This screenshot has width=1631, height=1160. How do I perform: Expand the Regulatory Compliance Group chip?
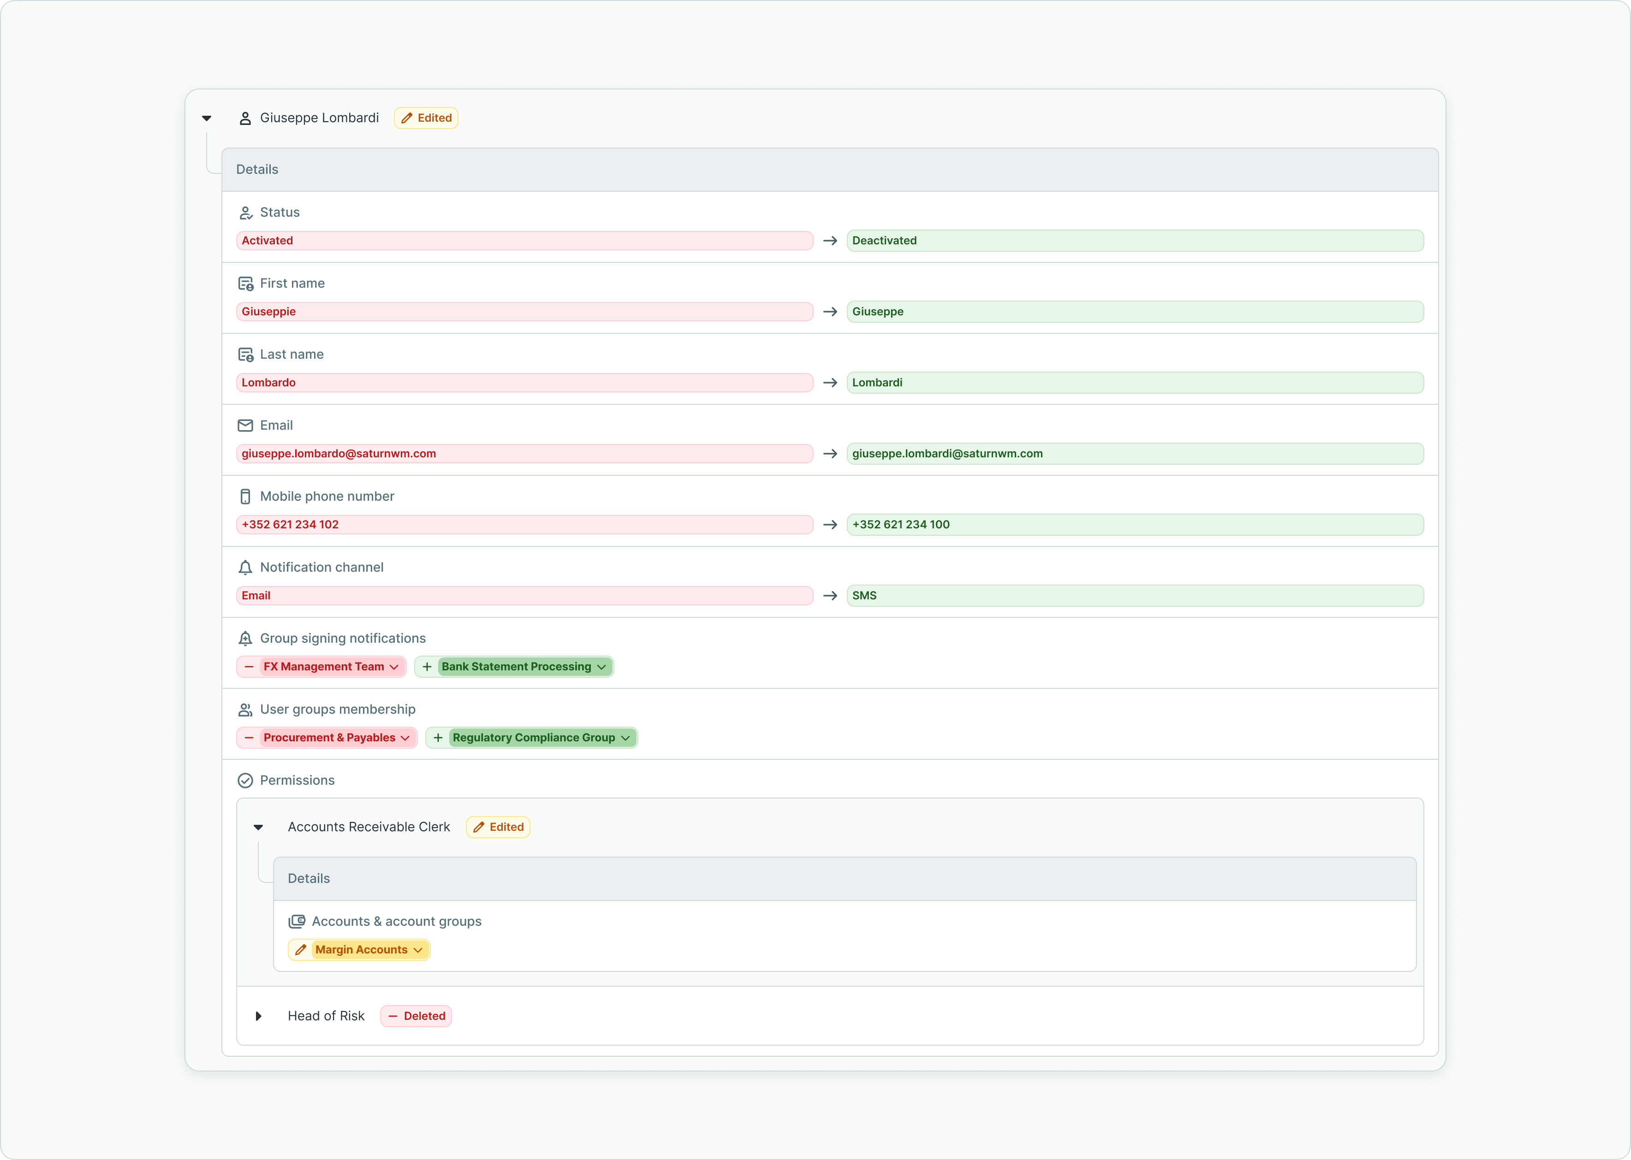click(625, 738)
